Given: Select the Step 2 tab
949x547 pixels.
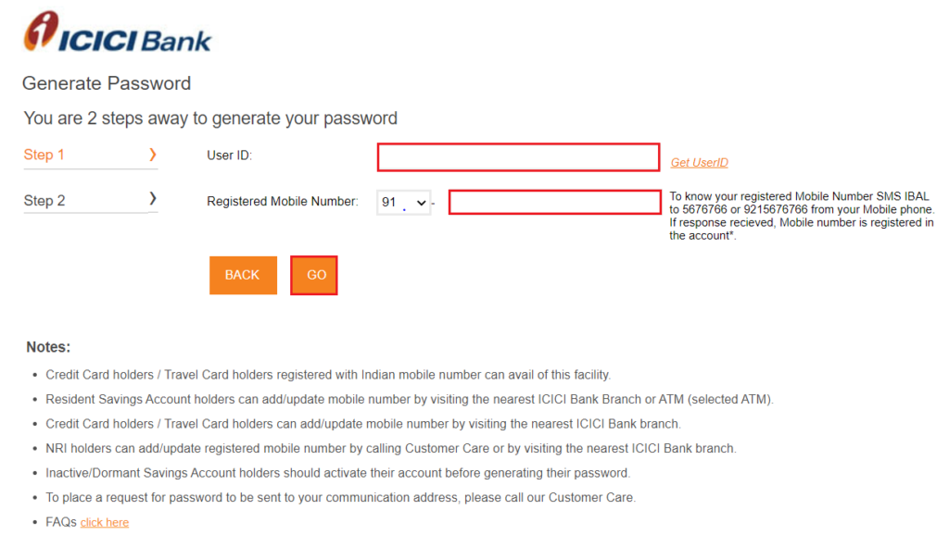Looking at the screenshot, I should (90, 200).
